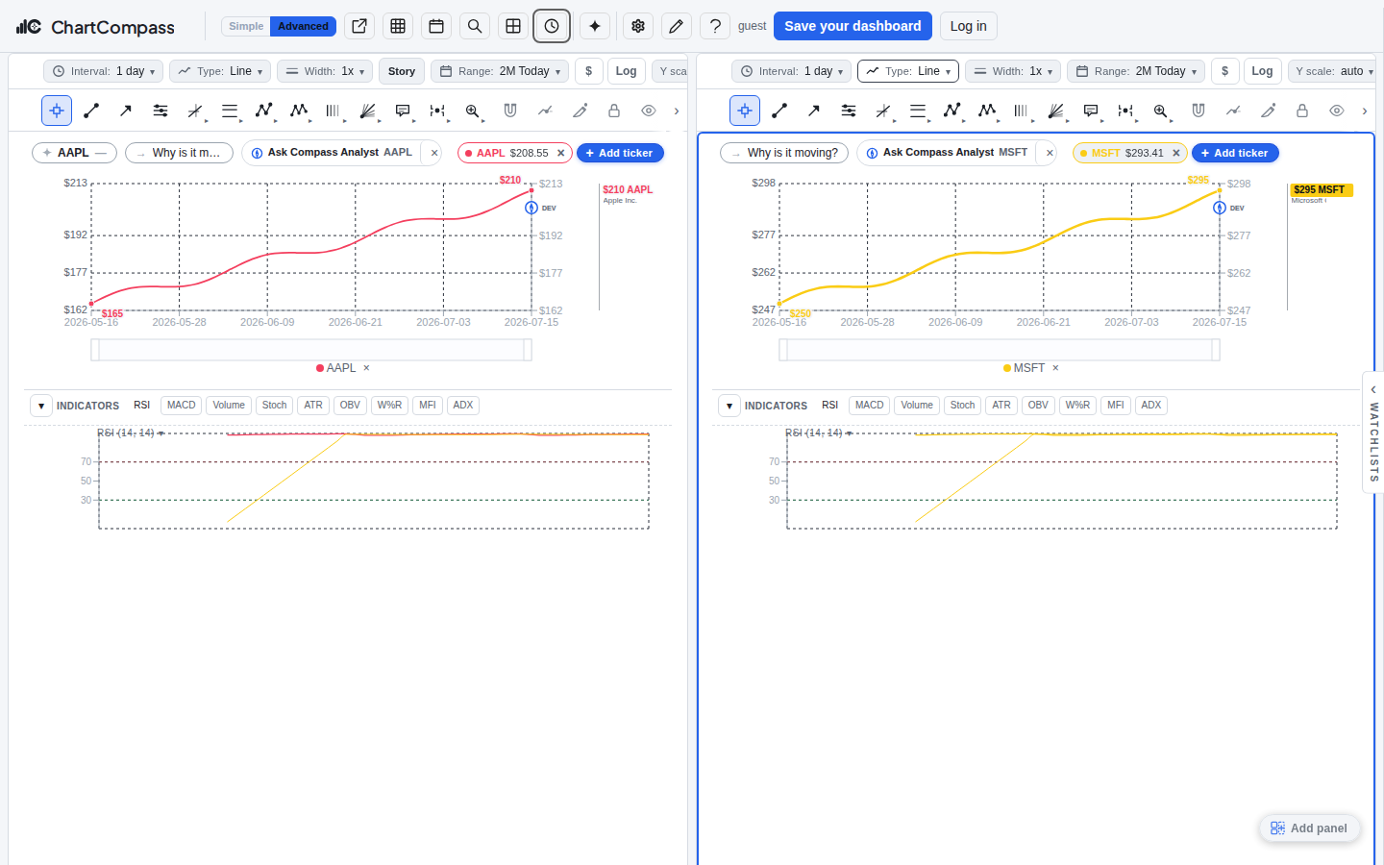Click the table grid icon in header
The height and width of the screenshot is (865, 1384).
398,26
